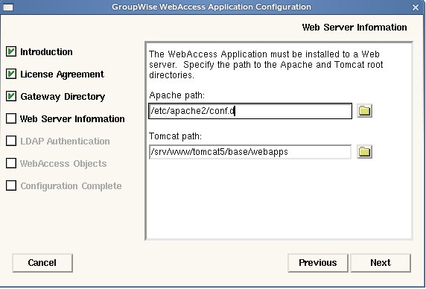Image resolution: width=426 pixels, height=289 pixels.
Task: Click the Gateway Directory step checkbox
Action: coord(11,96)
